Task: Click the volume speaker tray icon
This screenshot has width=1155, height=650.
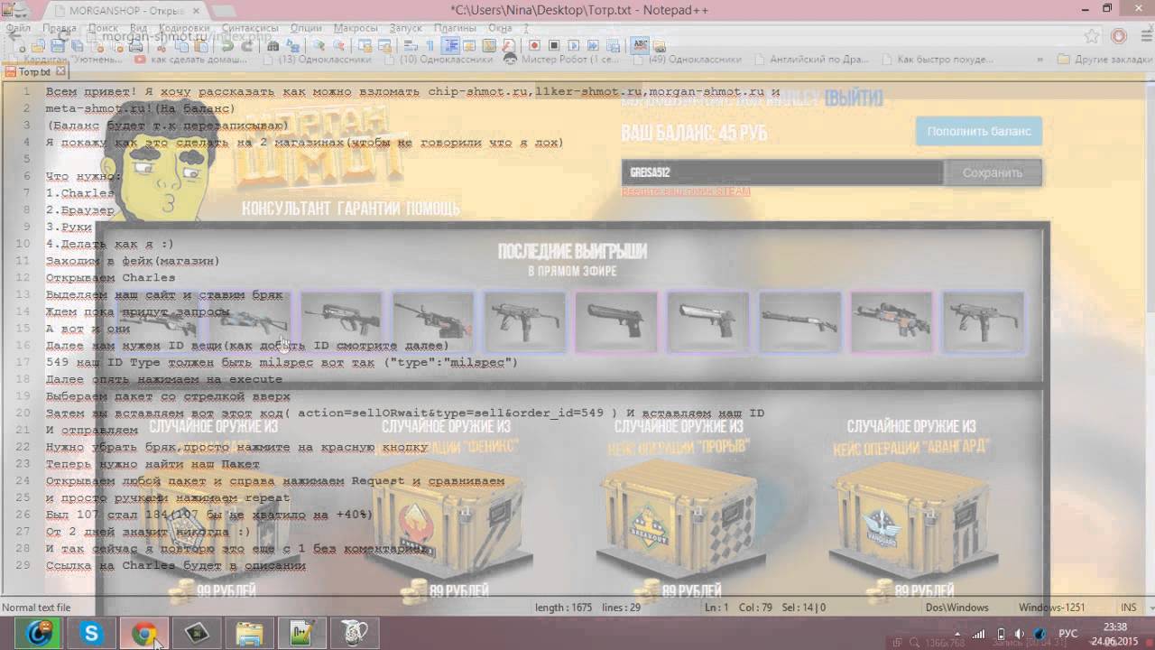Action: 1020,634
